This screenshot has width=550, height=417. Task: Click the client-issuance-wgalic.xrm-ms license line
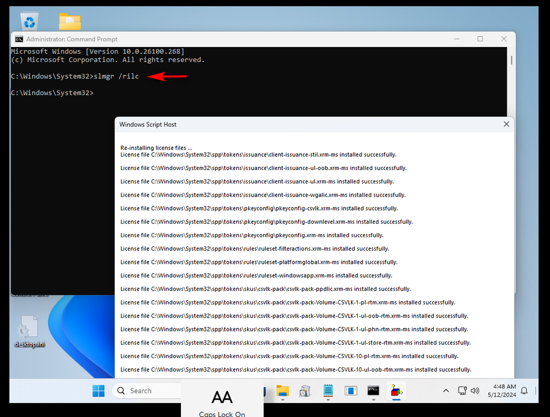tap(263, 195)
